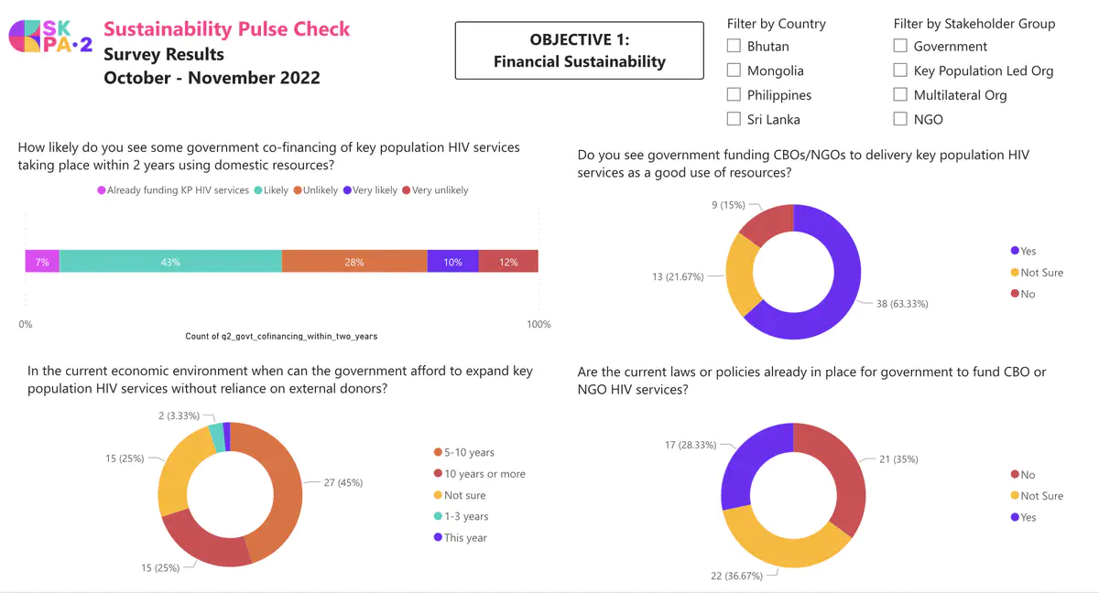Click the Objective 1 Financial Sustainability box
Image resolution: width=1099 pixels, height=593 pixels.
click(579, 50)
